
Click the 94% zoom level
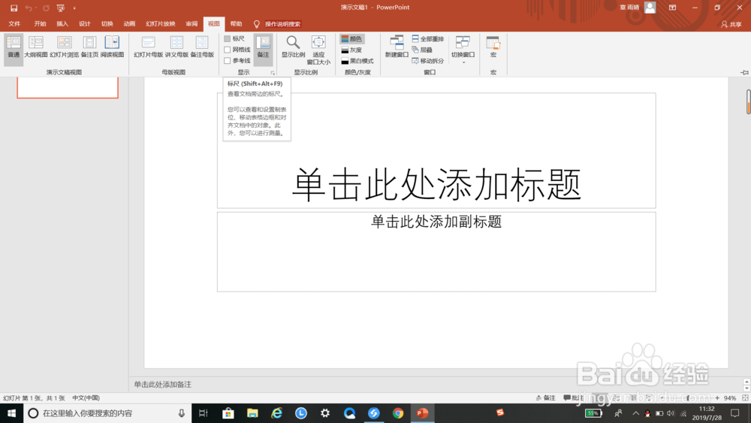pyautogui.click(x=730, y=397)
